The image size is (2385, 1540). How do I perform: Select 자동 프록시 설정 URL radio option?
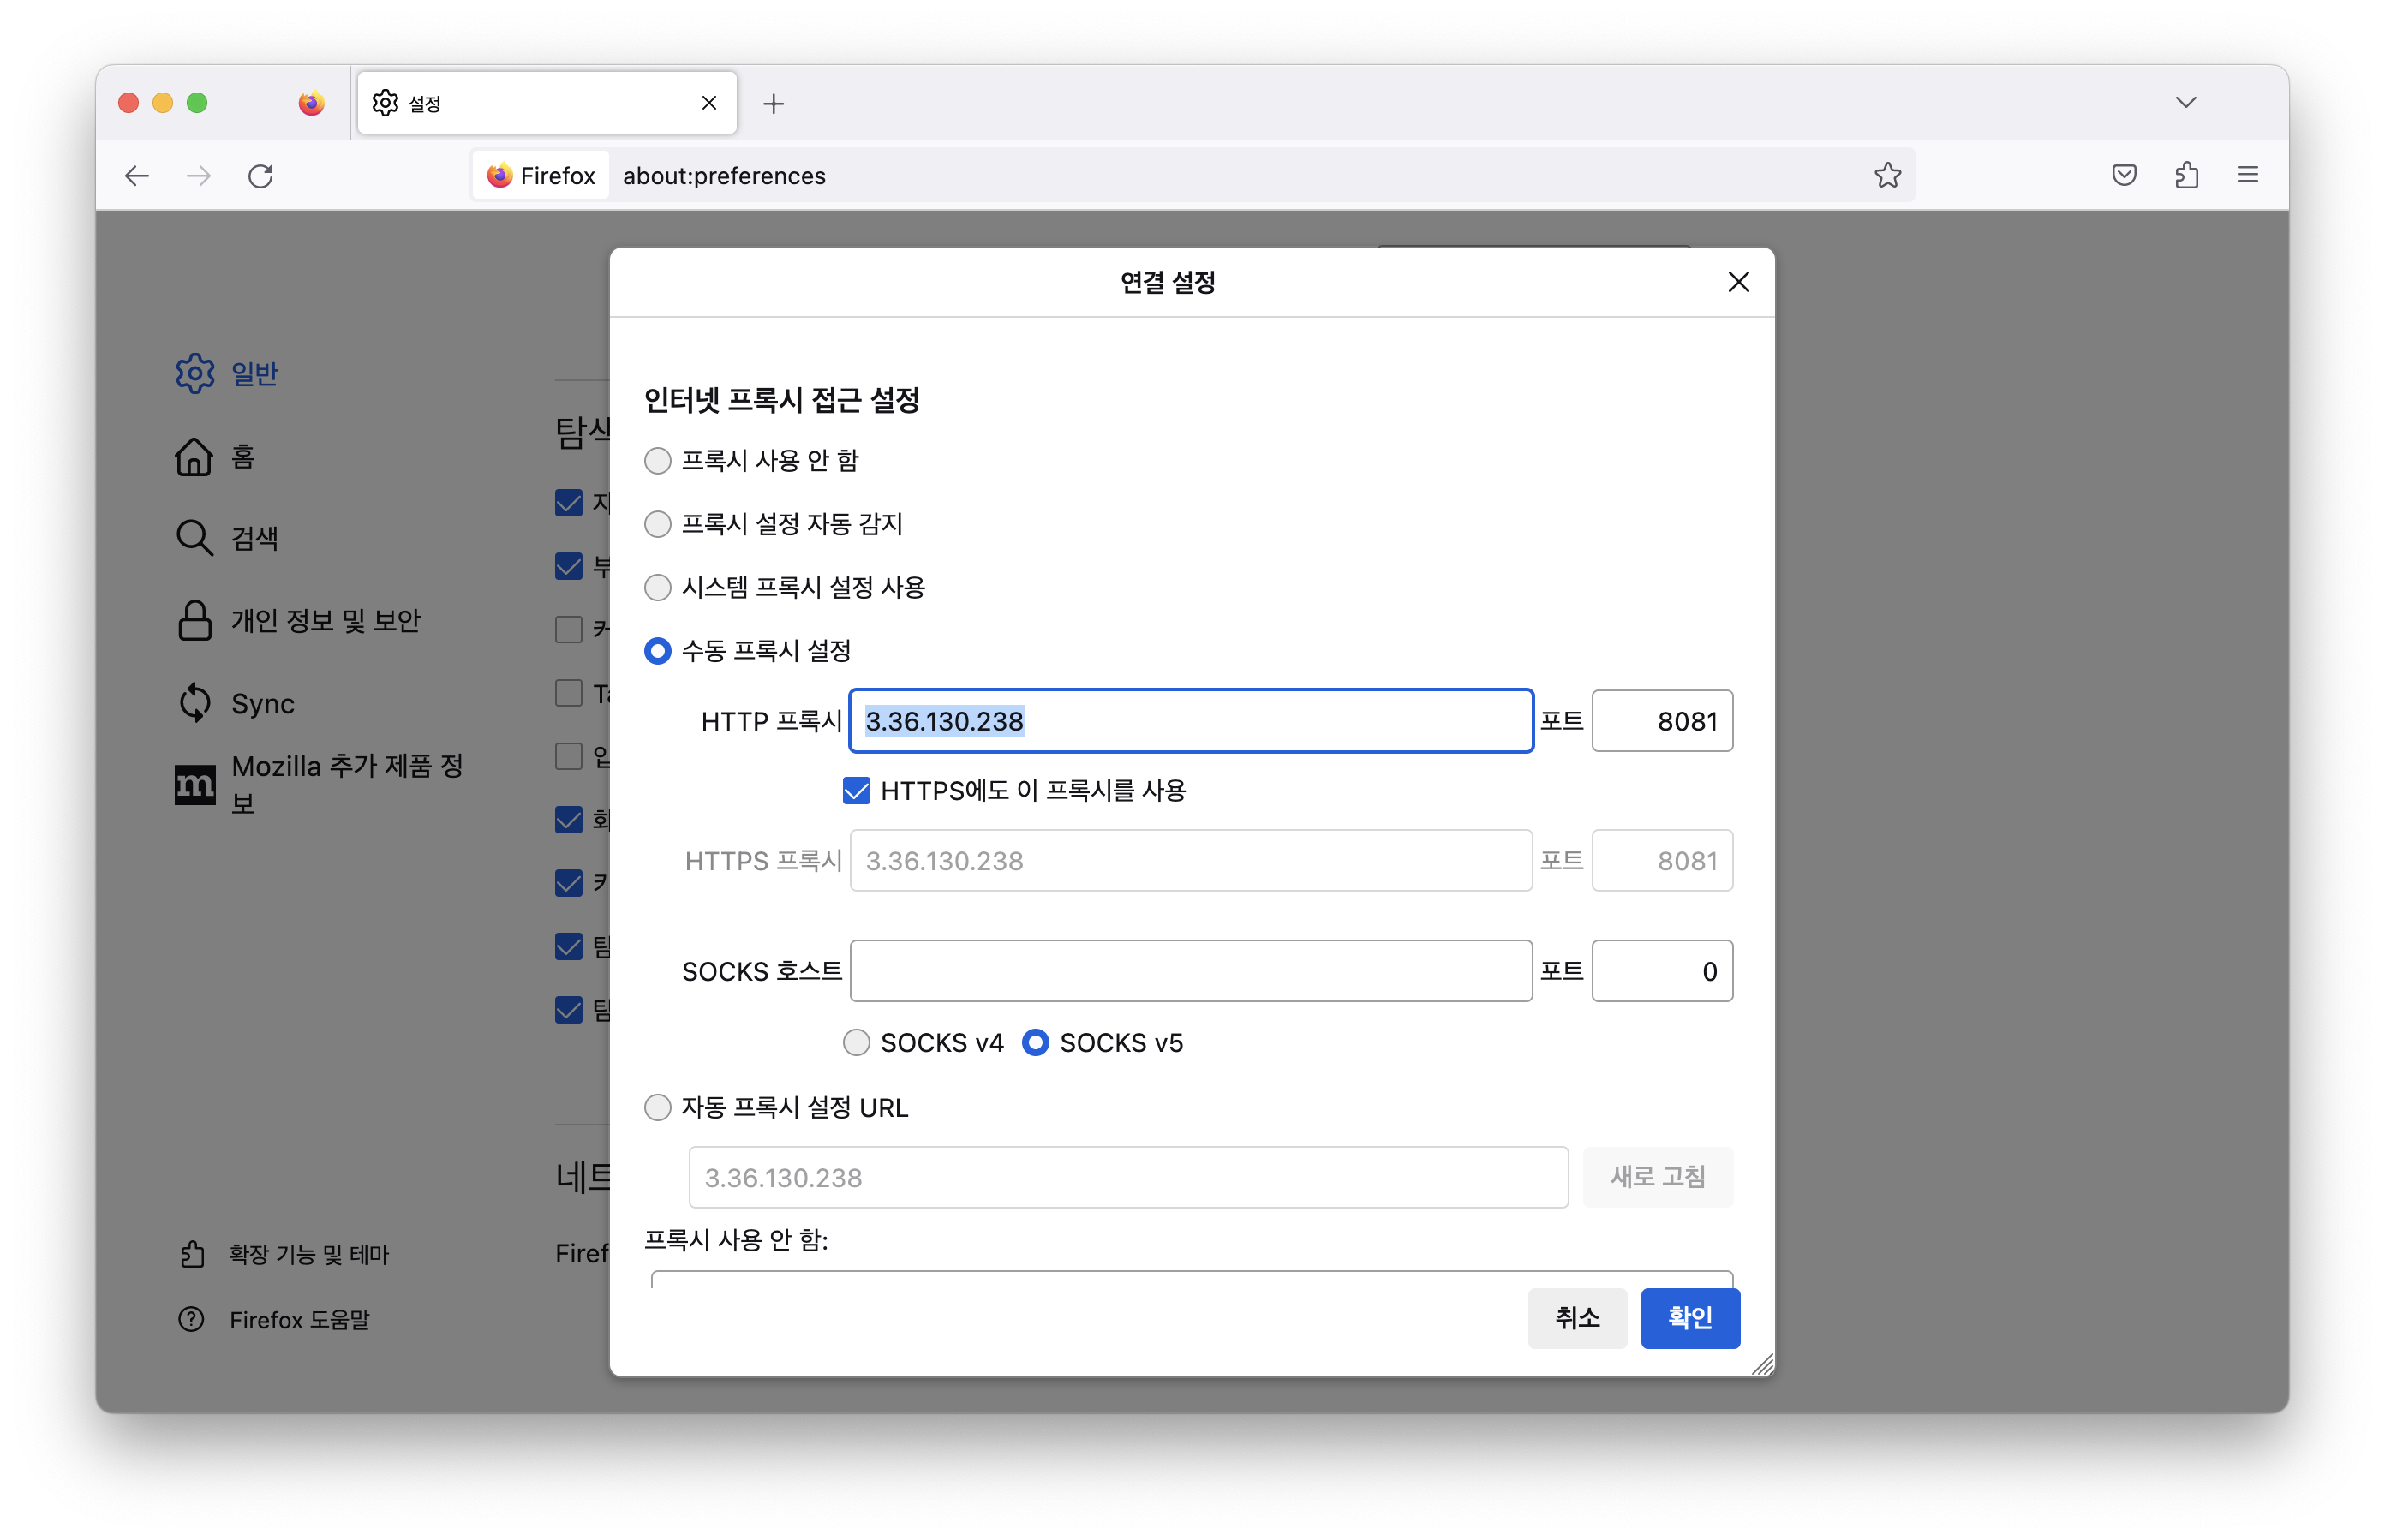point(657,1108)
